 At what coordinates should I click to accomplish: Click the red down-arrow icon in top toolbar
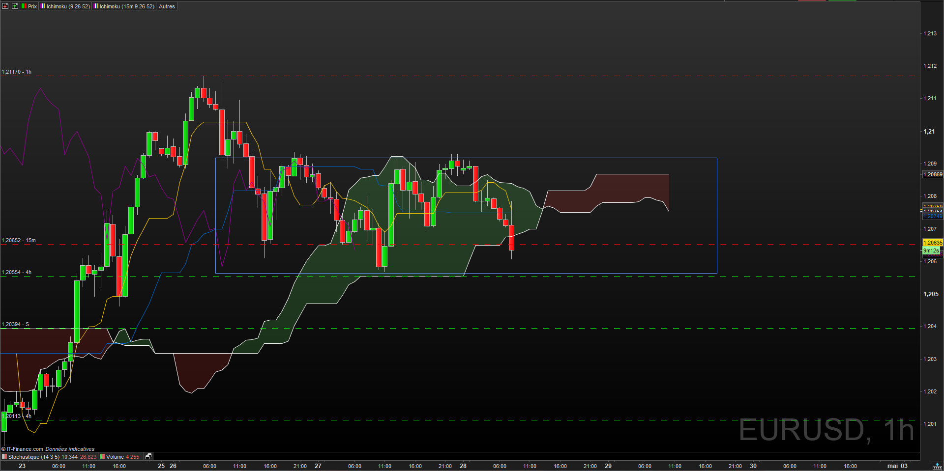pyautogui.click(x=5, y=6)
